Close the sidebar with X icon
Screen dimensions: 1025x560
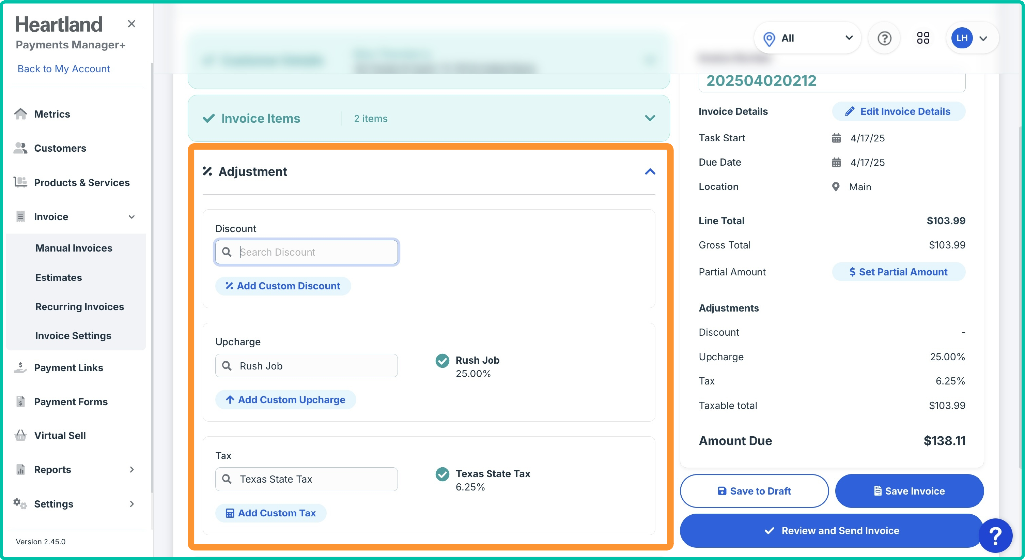tap(131, 24)
